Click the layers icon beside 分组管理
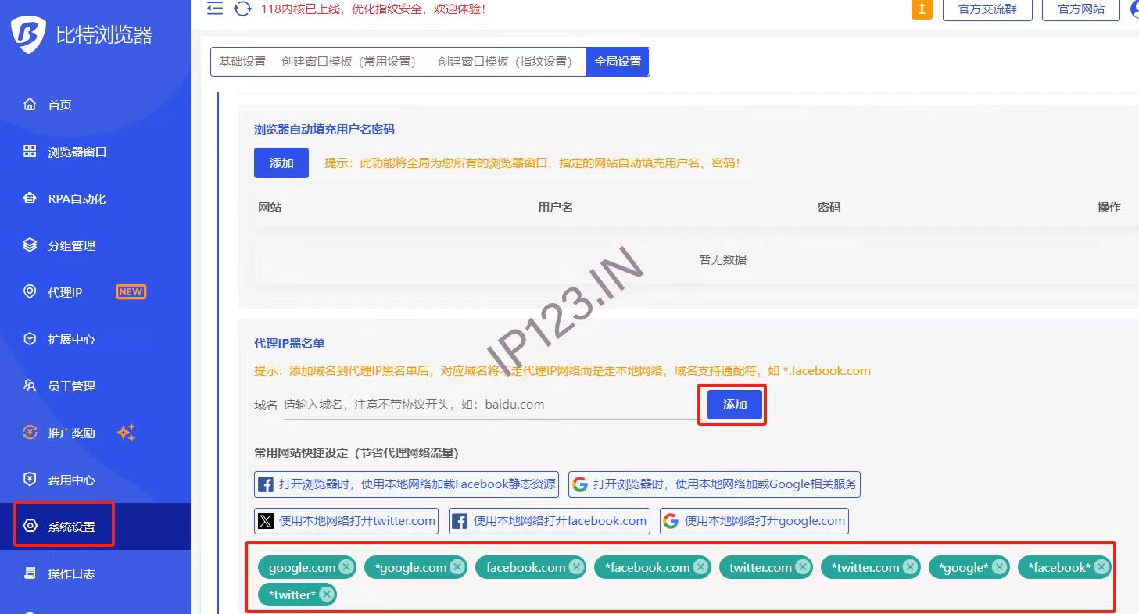Viewport: 1139px width, 614px height. pyautogui.click(x=30, y=245)
